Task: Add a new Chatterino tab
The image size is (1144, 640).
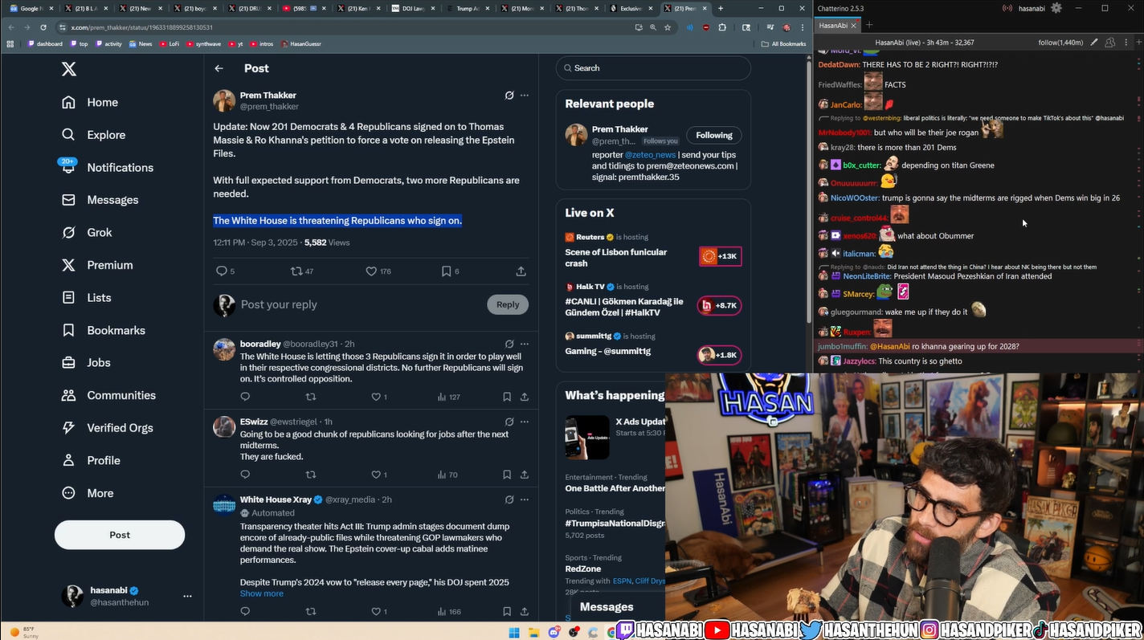Action: click(869, 26)
